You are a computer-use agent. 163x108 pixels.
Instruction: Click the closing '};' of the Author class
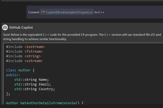[8, 94]
